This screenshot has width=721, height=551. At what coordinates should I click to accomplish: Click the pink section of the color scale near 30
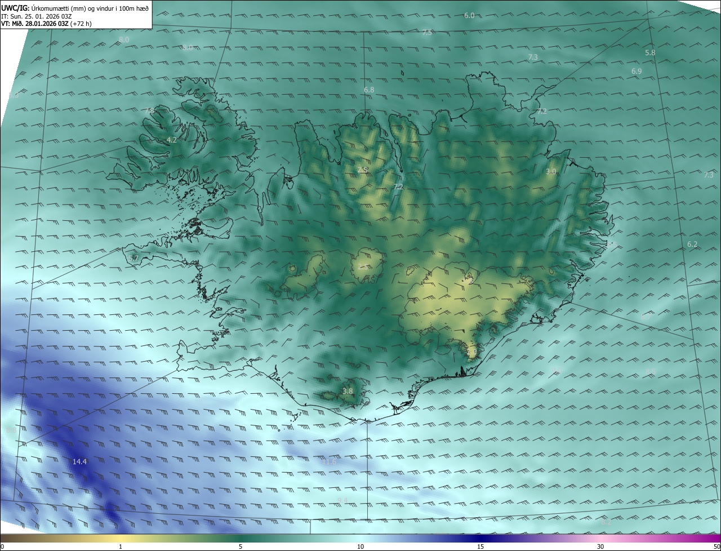[600, 538]
